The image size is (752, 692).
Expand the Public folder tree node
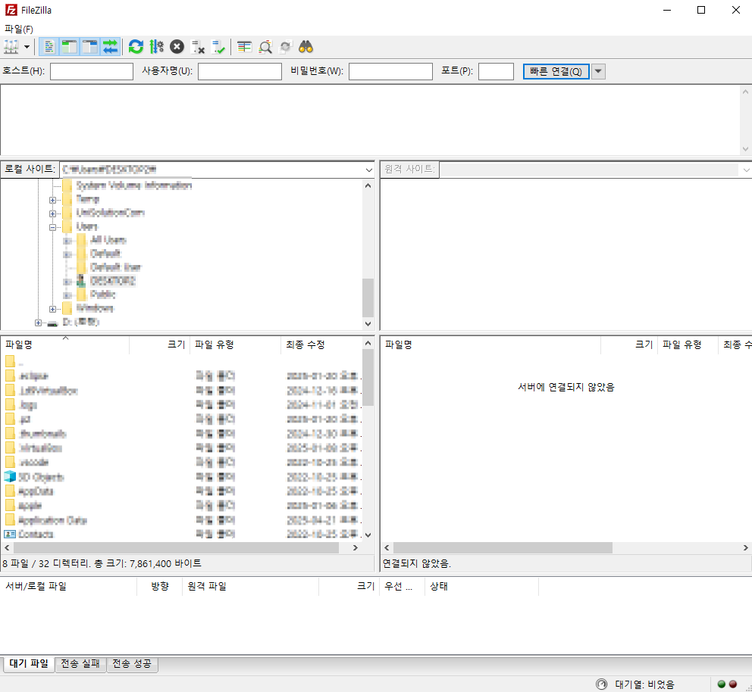(x=67, y=295)
